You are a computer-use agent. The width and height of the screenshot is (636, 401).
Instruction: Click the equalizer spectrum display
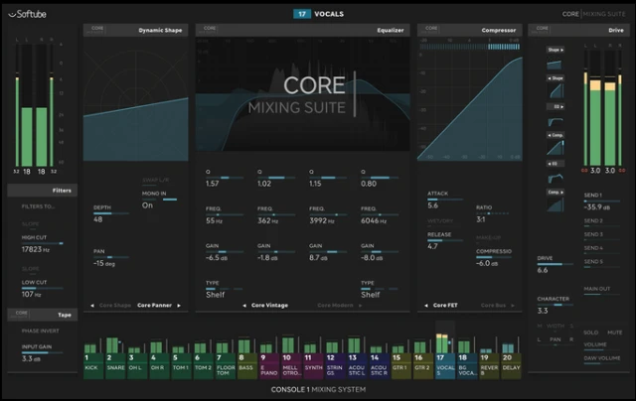[x=302, y=94]
